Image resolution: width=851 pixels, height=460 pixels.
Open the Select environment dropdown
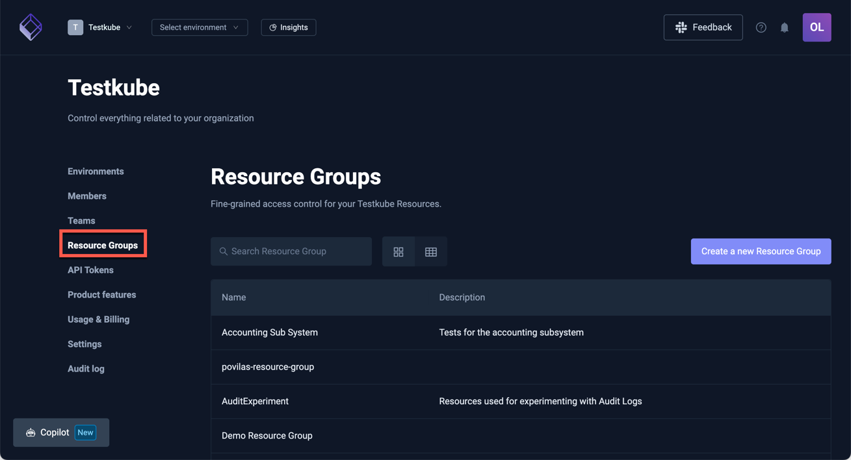click(x=199, y=27)
